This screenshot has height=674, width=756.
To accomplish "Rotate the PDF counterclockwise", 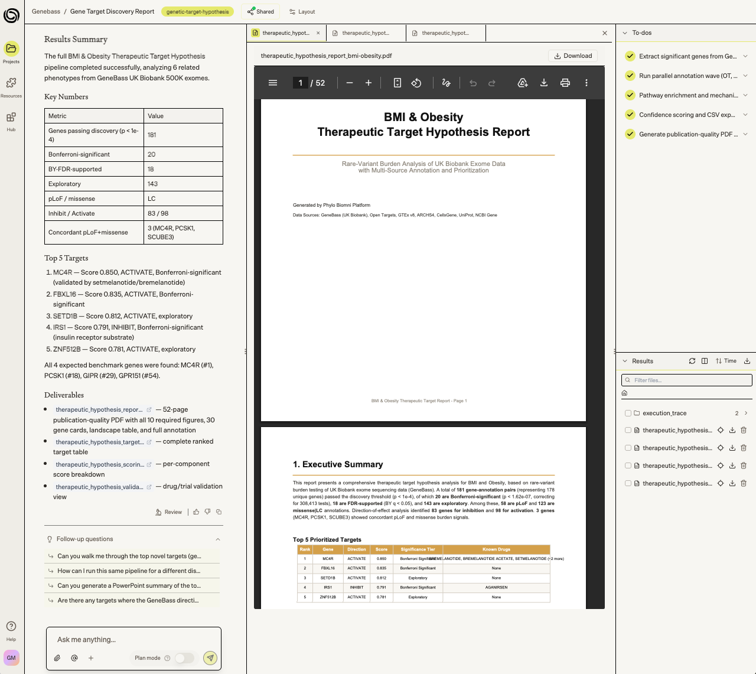I will pyautogui.click(x=416, y=83).
